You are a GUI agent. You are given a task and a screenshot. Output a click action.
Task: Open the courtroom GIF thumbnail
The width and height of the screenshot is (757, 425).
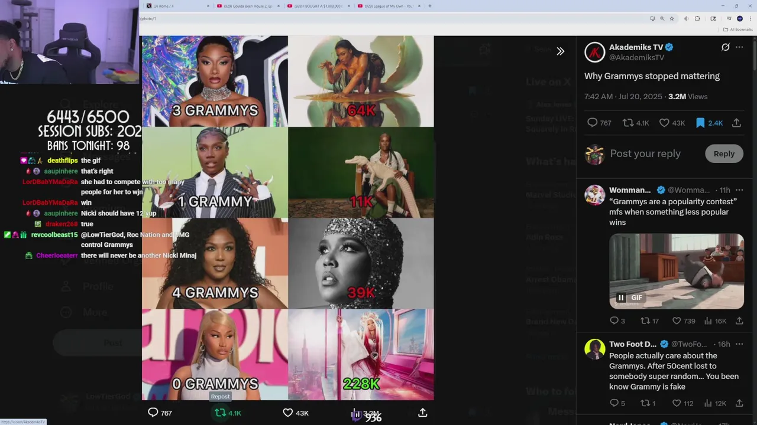(x=677, y=271)
